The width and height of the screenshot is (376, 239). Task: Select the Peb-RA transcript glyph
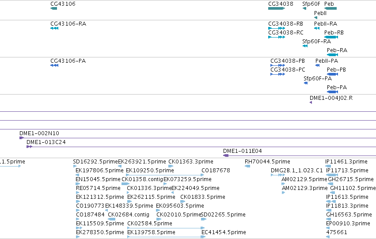click(332, 55)
